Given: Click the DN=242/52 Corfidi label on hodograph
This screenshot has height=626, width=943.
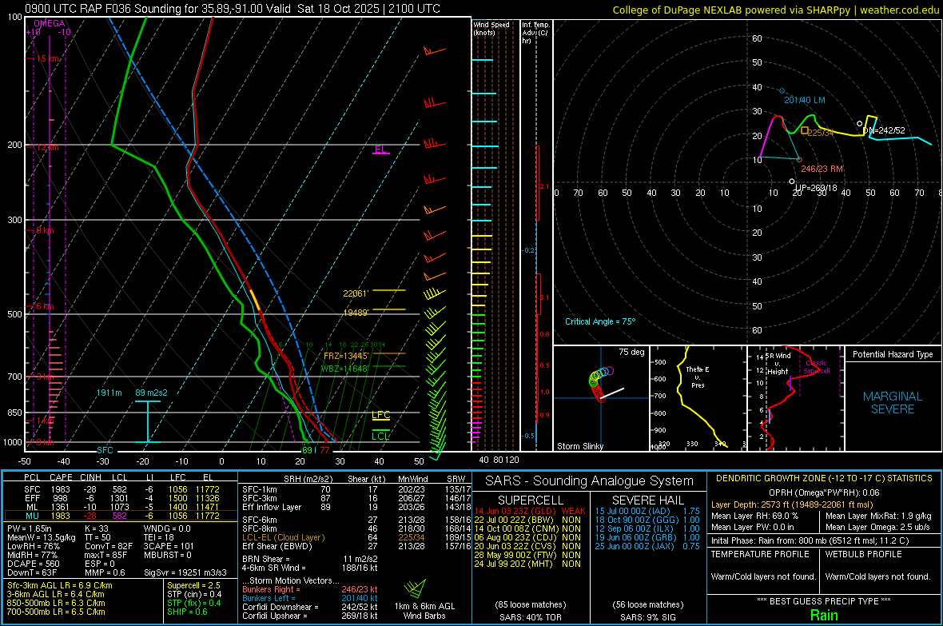Looking at the screenshot, I should [884, 130].
